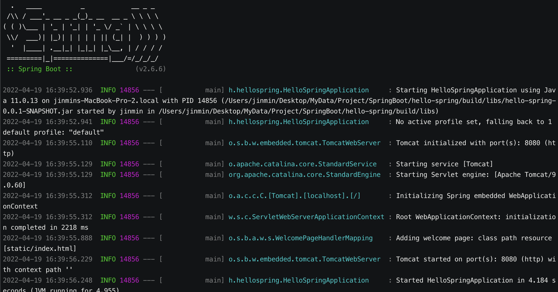Image resolution: width=558 pixels, height=292 pixels.
Task: Select timestamp '2022-04-19 16:39:52.936'
Action: (48, 90)
